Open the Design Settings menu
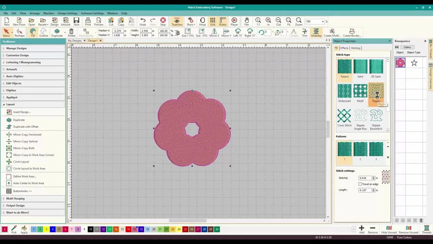Screen dimensions: 433x244 67,13
